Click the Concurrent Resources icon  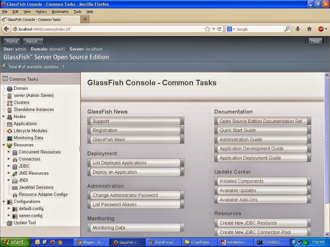[x=15, y=152]
